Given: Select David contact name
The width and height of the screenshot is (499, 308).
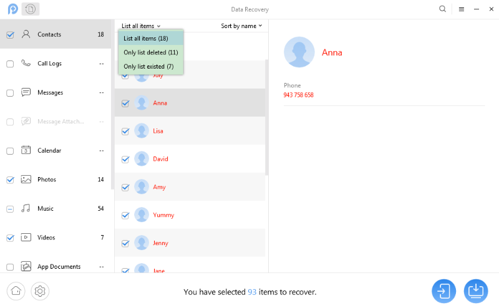Looking at the screenshot, I should tap(160, 159).
